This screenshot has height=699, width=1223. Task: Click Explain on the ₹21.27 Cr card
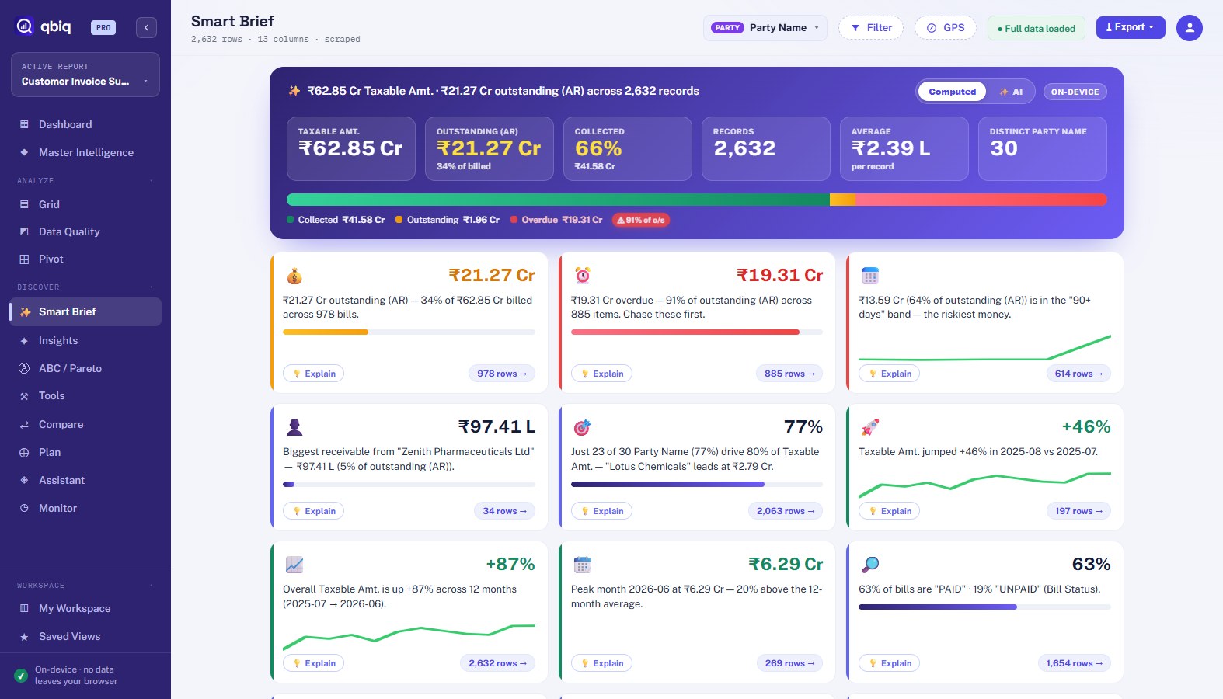tap(314, 374)
